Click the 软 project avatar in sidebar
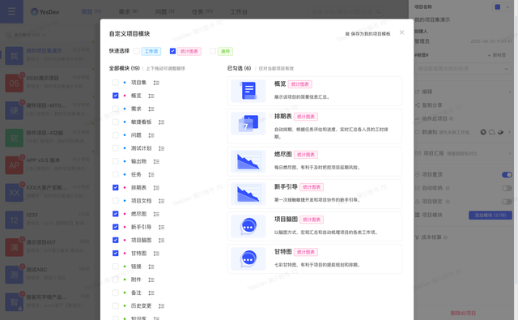The height and width of the screenshot is (320, 518). (15, 138)
